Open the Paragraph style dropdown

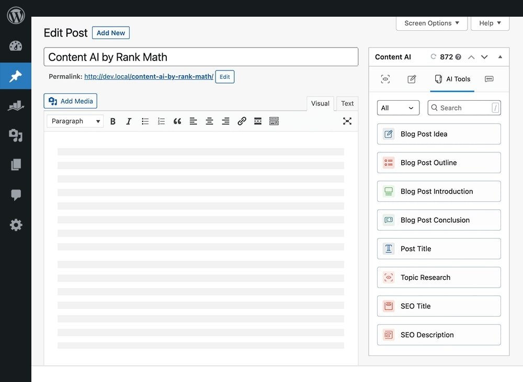click(74, 121)
